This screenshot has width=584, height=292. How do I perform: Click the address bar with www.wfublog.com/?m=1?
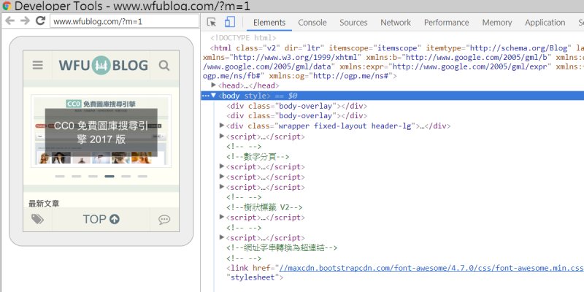(x=124, y=21)
